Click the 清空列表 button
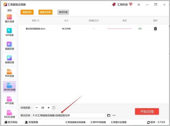Screen dimensions: 170x126 click(x=63, y=12)
